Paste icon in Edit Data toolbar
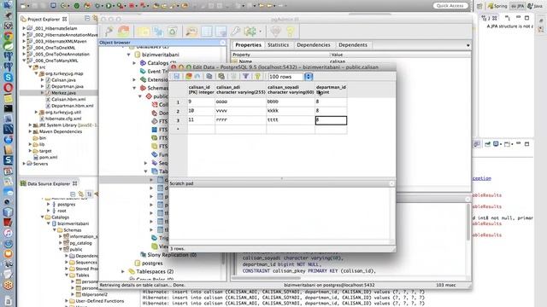 (x=221, y=76)
